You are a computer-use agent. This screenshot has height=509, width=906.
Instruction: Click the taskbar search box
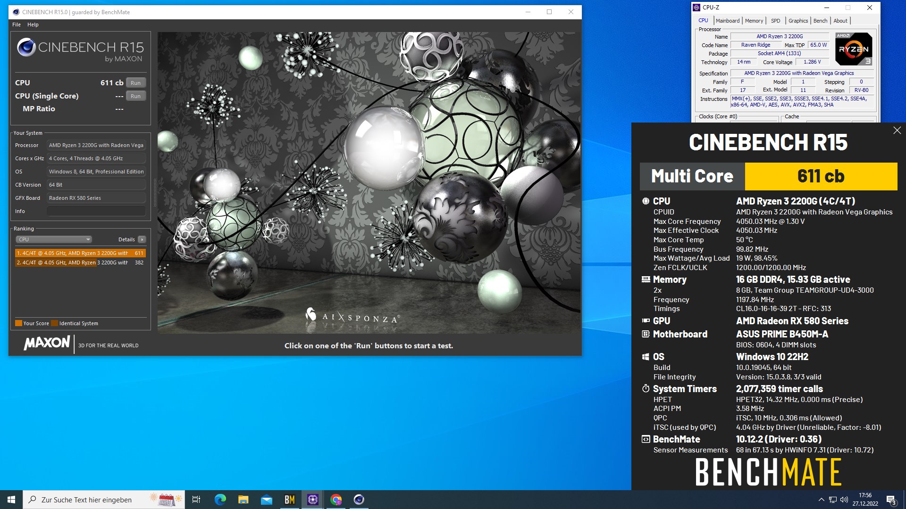104,500
